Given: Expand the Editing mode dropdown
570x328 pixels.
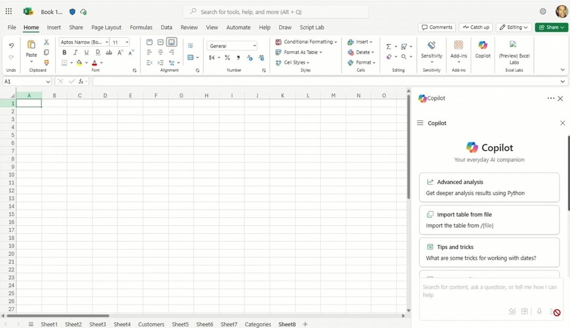Looking at the screenshot, I should pyautogui.click(x=513, y=27).
